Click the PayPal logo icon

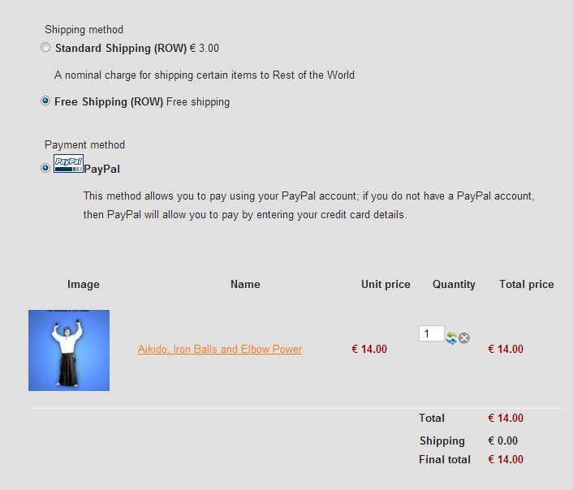(68, 163)
